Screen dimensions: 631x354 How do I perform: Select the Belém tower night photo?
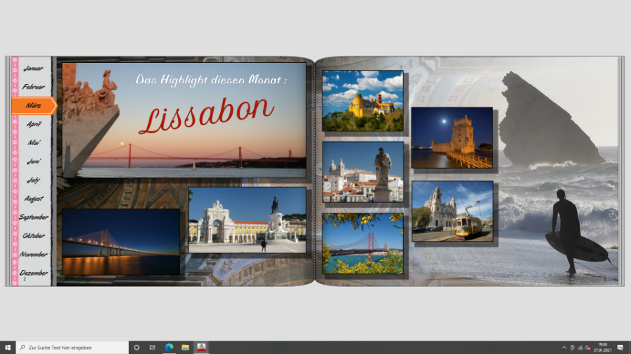point(452,138)
